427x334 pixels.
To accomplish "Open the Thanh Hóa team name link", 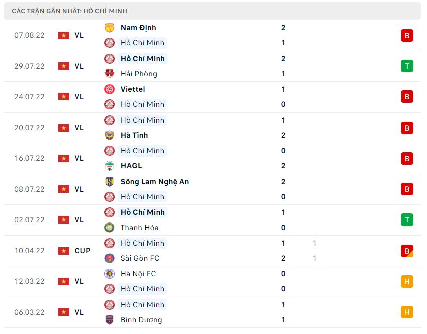I will click(x=140, y=228).
